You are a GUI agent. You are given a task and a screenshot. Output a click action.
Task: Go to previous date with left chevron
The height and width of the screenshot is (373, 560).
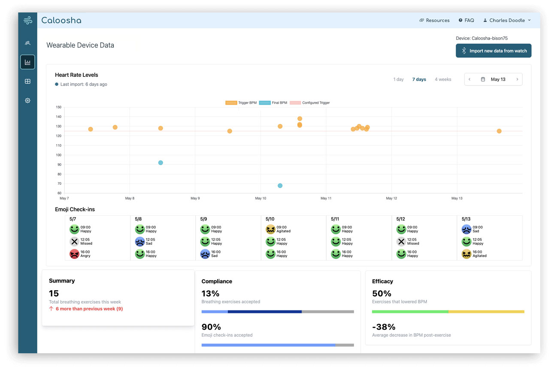coord(469,79)
